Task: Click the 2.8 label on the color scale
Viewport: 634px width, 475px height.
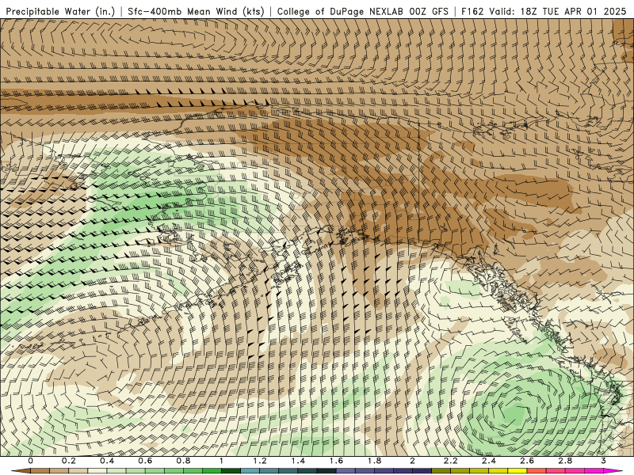Action: (x=565, y=461)
